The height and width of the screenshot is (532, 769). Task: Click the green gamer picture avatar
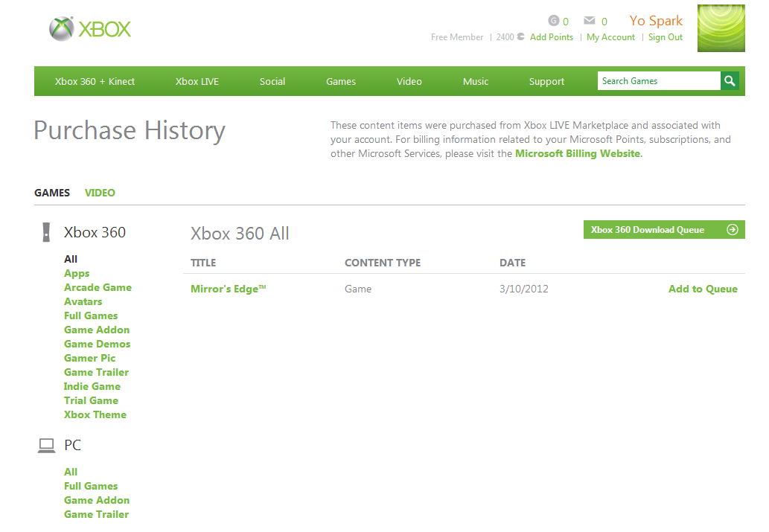[721, 28]
